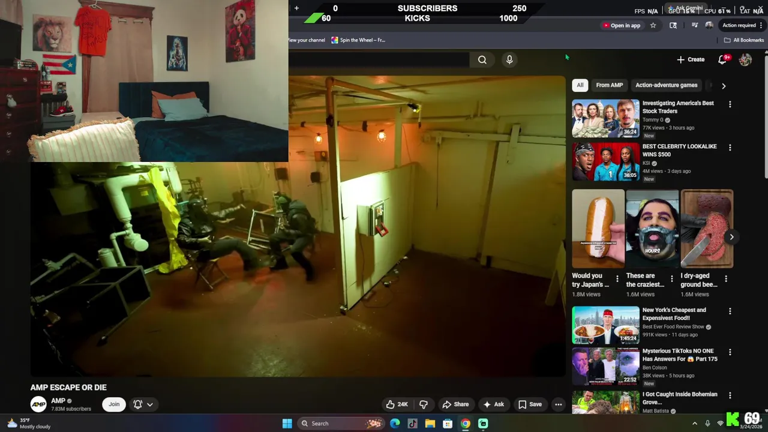The image size is (768, 432).
Task: Click the Ask button under video
Action: pyautogui.click(x=493, y=404)
